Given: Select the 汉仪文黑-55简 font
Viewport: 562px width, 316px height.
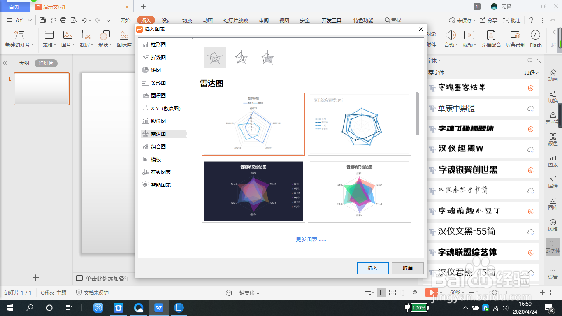Looking at the screenshot, I should [483, 231].
